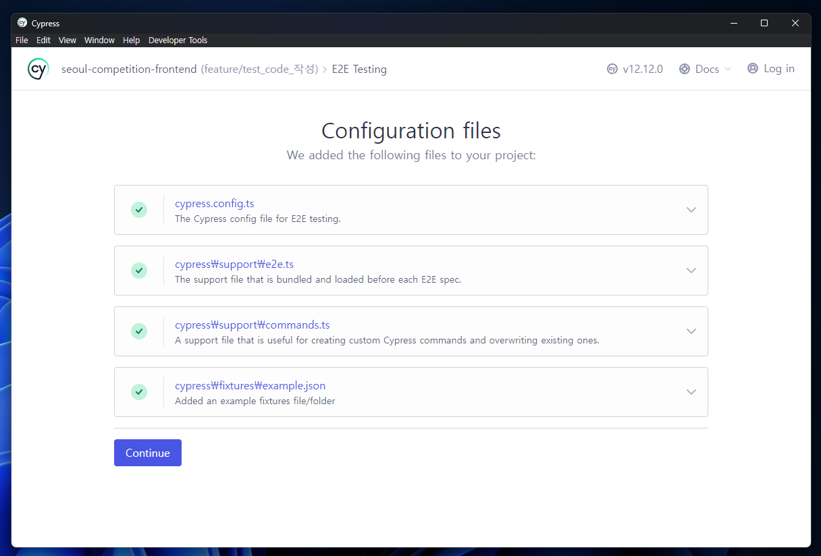Viewport: 821px width, 556px height.
Task: Open the Window menu
Action: 100,40
